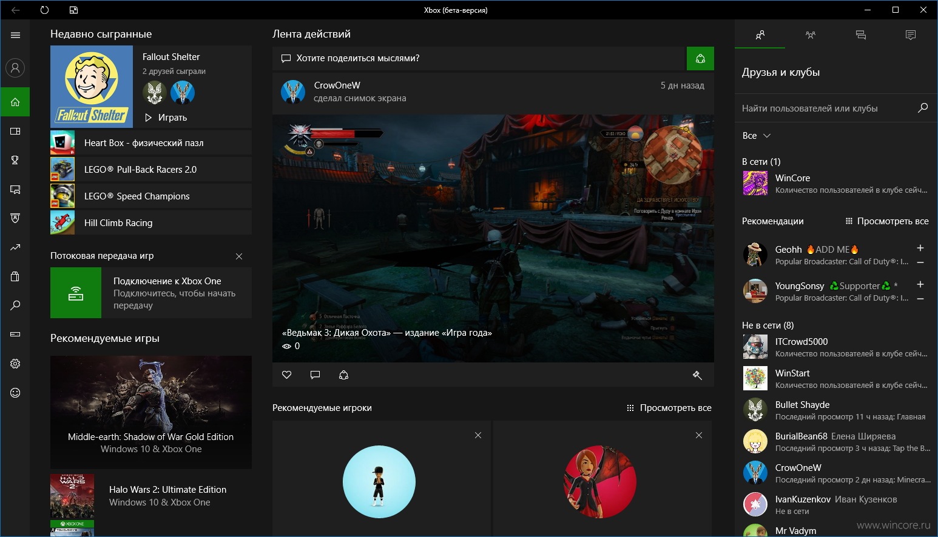938x537 pixels.
Task: Open Connection console icon in sidebar
Action: 15,334
